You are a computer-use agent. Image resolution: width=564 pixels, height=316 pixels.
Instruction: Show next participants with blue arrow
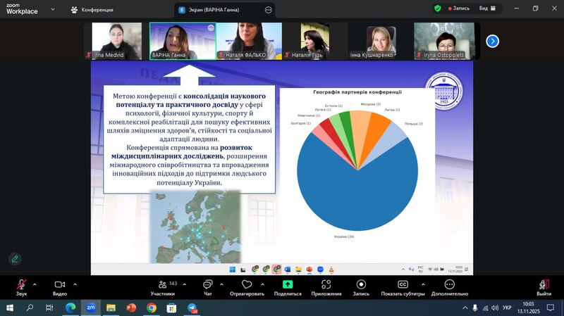point(493,41)
